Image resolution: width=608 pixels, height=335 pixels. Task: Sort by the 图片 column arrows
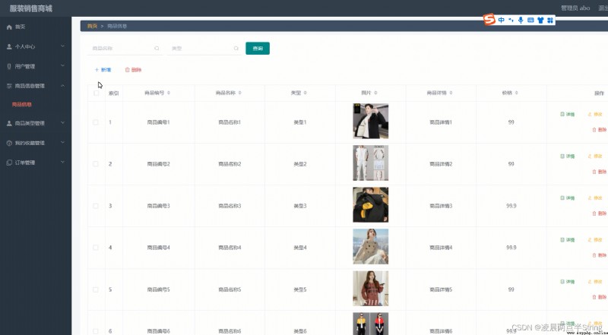tap(375, 93)
